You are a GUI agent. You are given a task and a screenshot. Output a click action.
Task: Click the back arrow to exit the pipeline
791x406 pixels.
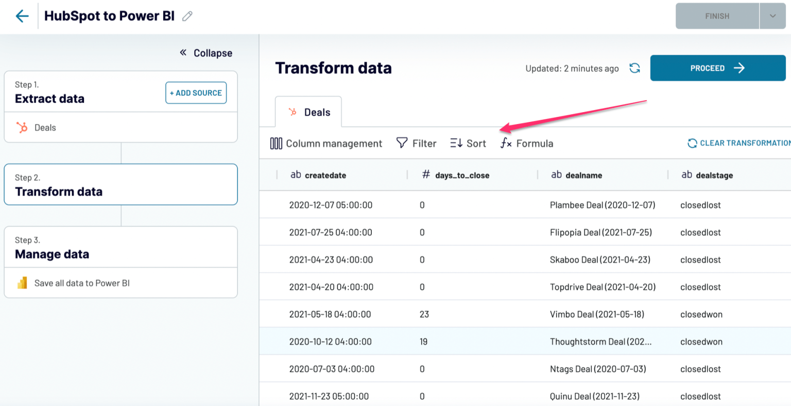pyautogui.click(x=22, y=16)
